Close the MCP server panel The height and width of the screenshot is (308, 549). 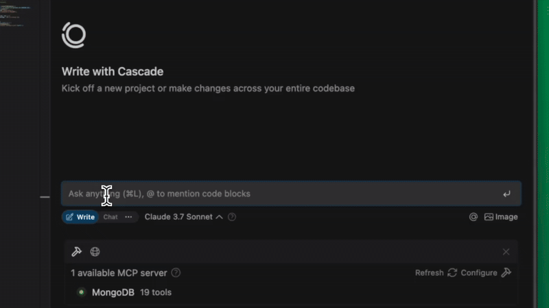coord(506,252)
